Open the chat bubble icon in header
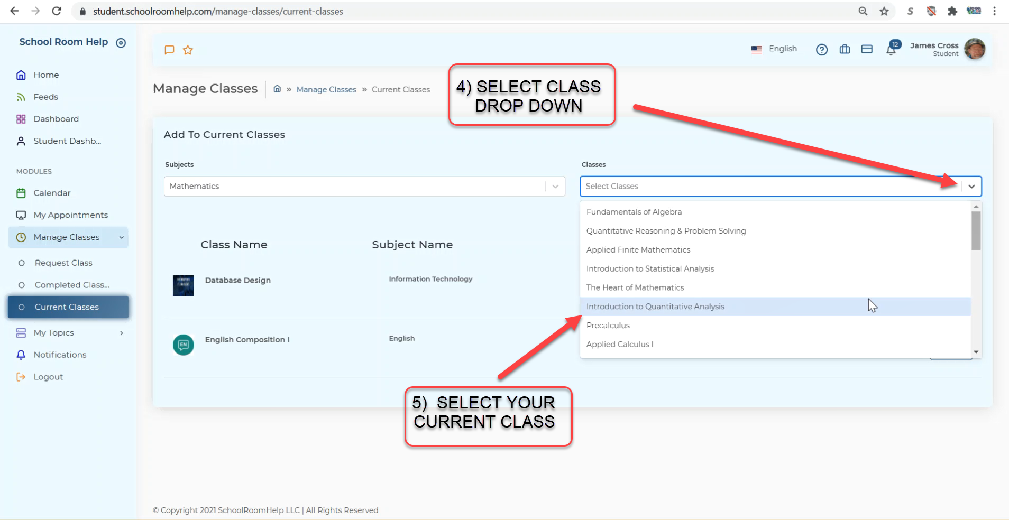Viewport: 1009px width, 520px height. point(169,50)
